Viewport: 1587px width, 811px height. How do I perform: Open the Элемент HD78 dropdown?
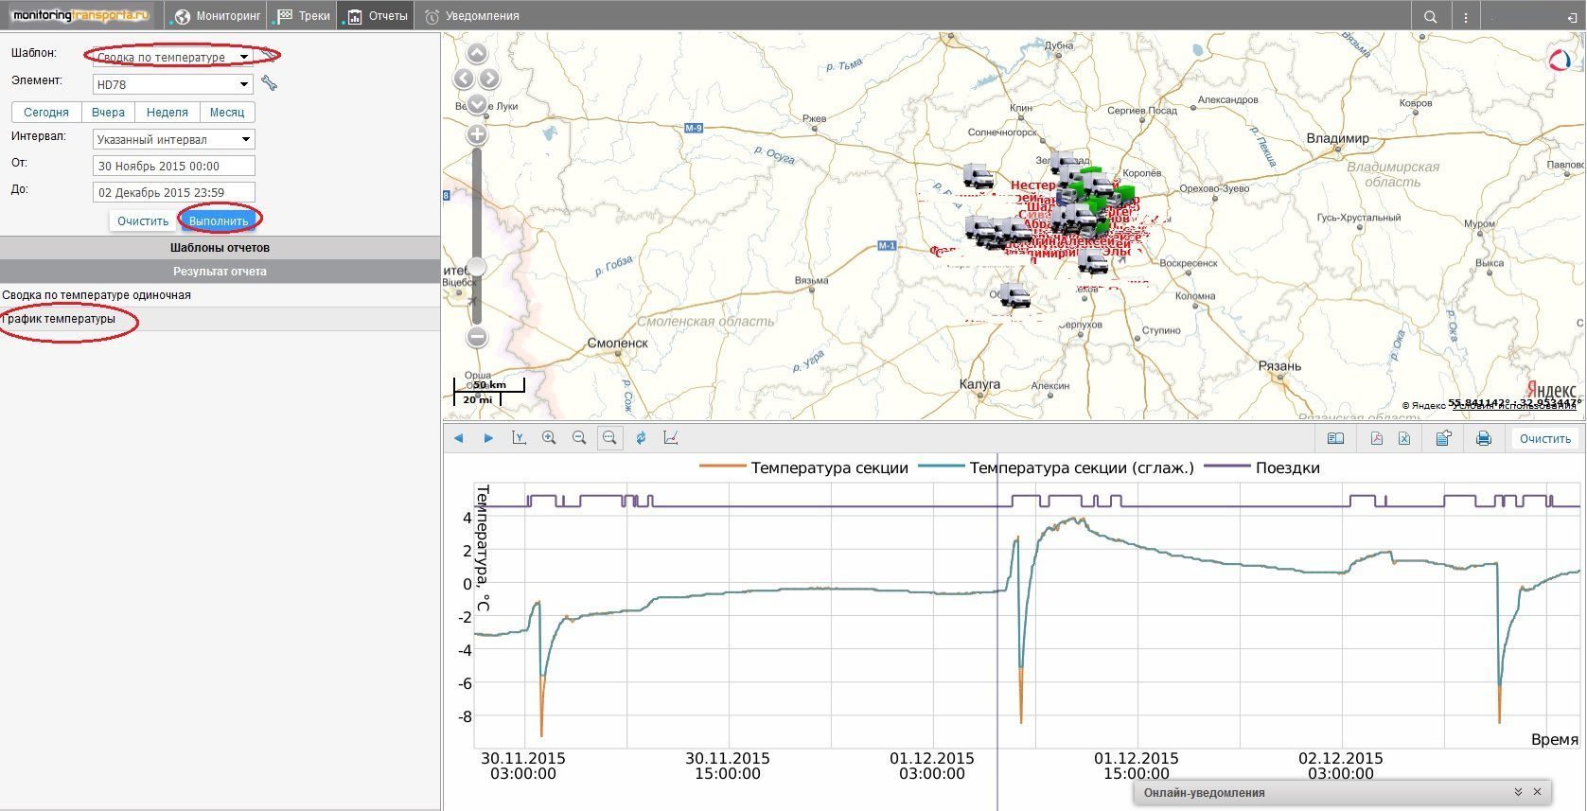tap(173, 84)
